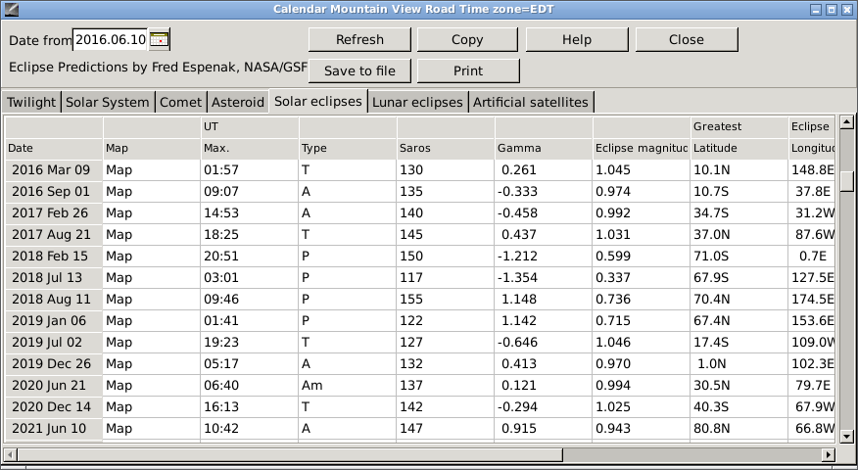The width and height of the screenshot is (858, 470).
Task: Open Map for 2021 Jun 10 eclipse
Action: (152, 429)
